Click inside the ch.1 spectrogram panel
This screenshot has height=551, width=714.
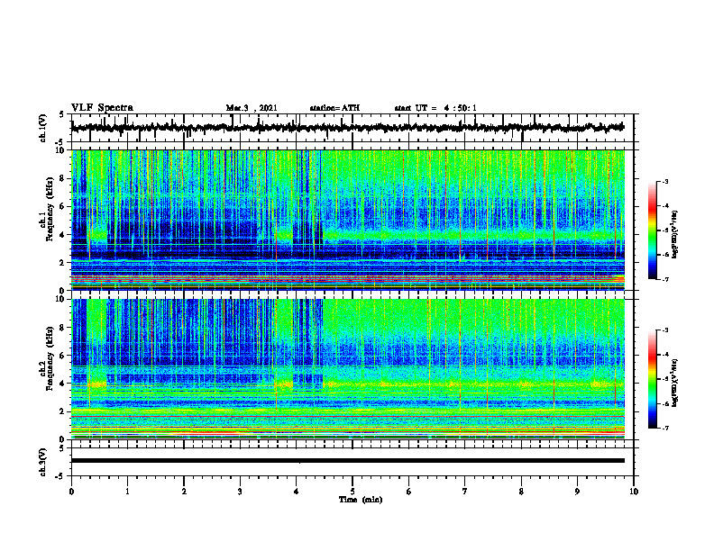tap(347, 220)
